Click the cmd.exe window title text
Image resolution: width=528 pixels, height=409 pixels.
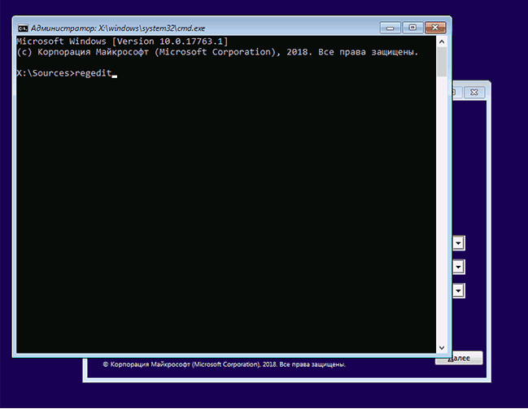click(x=118, y=28)
